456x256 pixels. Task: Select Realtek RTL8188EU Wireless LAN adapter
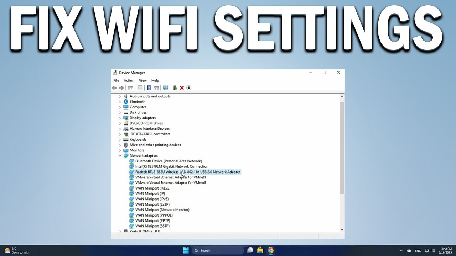coord(185,172)
